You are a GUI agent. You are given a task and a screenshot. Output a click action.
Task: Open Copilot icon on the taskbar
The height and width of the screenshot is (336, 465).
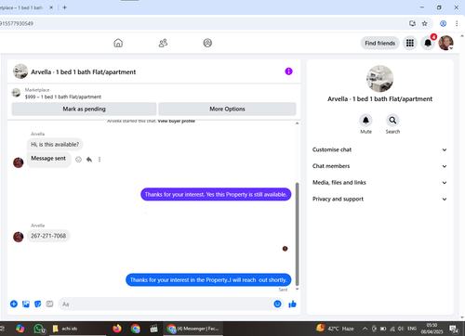20,329
